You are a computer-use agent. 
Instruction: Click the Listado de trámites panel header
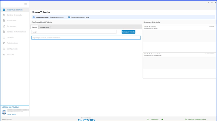tap(150, 27)
